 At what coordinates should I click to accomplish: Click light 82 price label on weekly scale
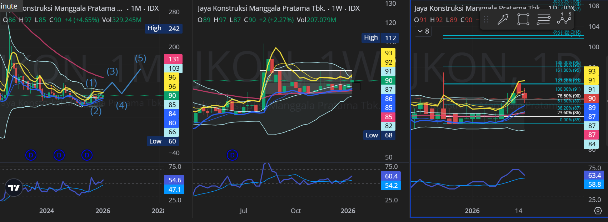coord(388,126)
